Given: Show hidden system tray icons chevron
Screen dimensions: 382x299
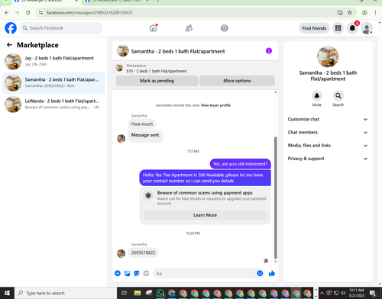Looking at the screenshot, I should point(322,293).
